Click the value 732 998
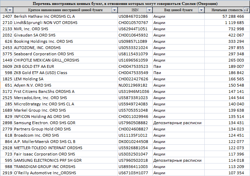The height and width of the screenshot is (176, 250). pos(236,29)
